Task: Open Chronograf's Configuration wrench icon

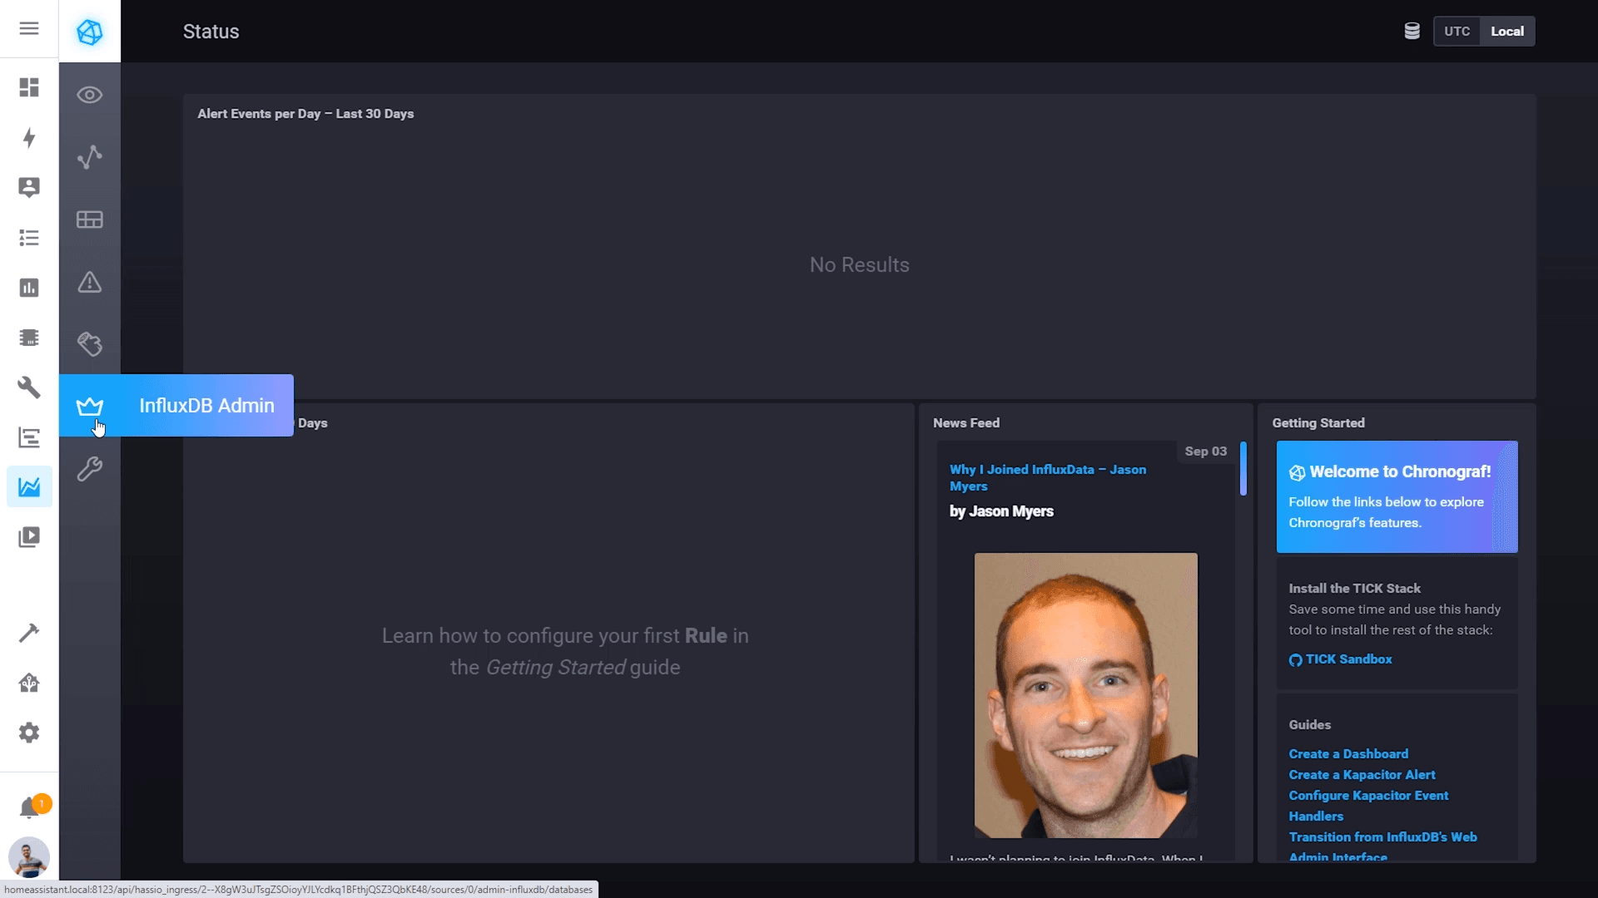Action: click(90, 468)
